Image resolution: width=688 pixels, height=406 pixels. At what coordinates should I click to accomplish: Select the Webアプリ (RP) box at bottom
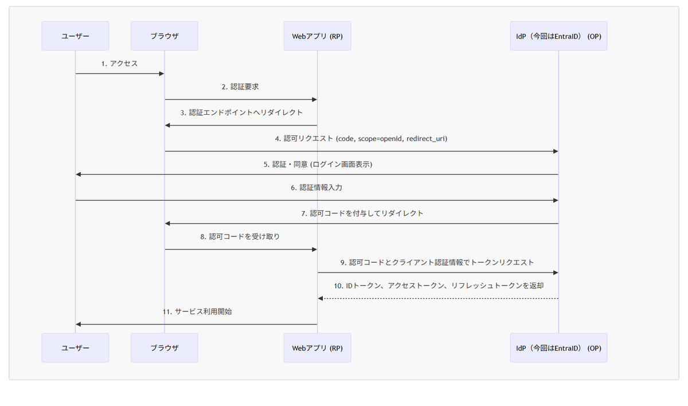pyautogui.click(x=317, y=348)
